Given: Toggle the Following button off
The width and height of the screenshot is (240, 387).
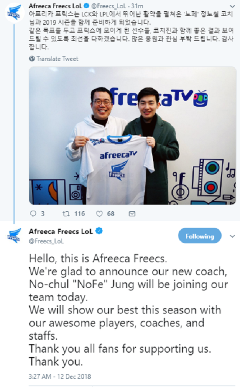Looking at the screenshot, I should click(200, 236).
